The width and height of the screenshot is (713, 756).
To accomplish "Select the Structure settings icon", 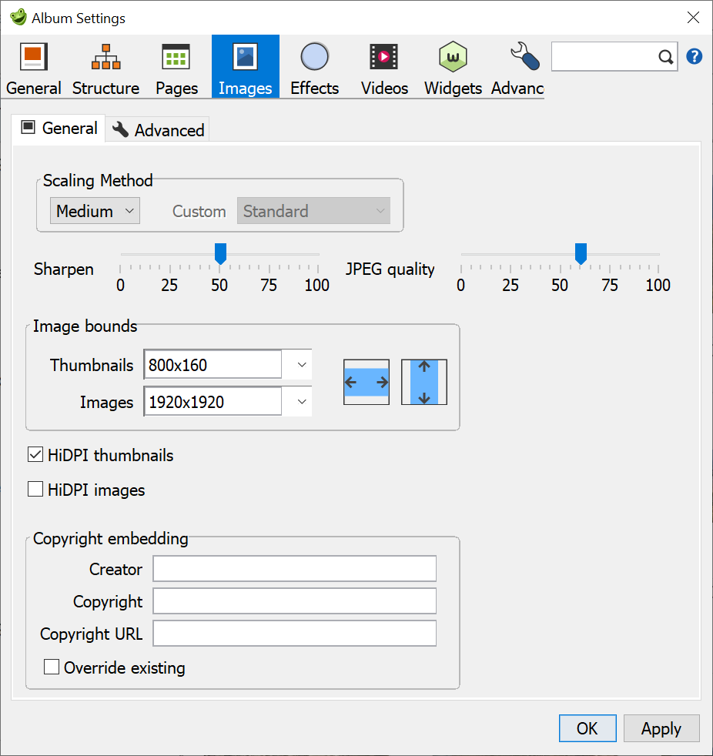I will point(105,65).
